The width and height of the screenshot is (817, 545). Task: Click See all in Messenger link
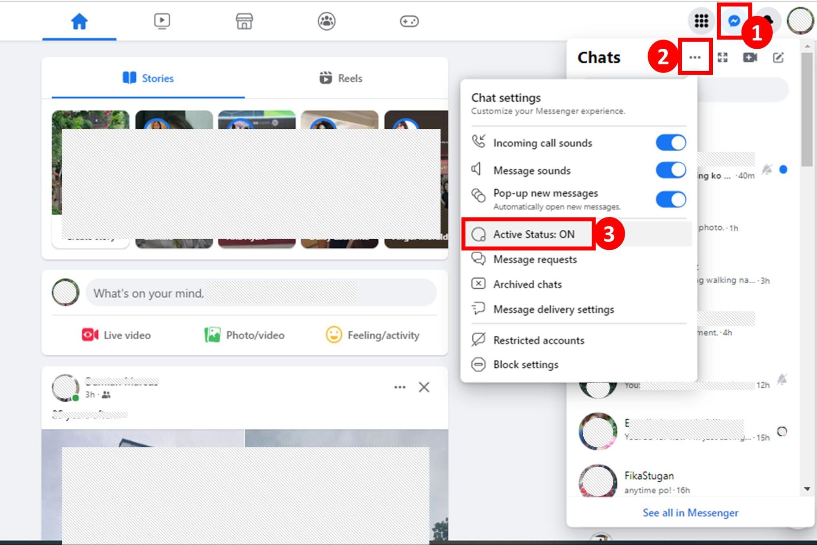point(690,513)
